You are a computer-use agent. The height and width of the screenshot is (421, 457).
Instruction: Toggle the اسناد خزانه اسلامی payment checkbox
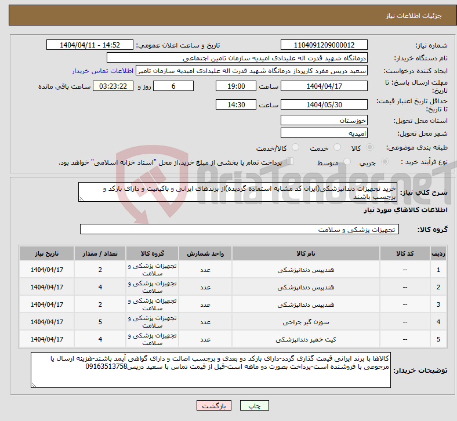291,161
